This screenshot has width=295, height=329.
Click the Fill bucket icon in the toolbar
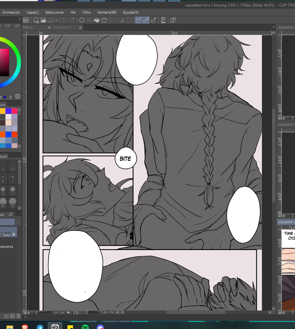[97, 20]
